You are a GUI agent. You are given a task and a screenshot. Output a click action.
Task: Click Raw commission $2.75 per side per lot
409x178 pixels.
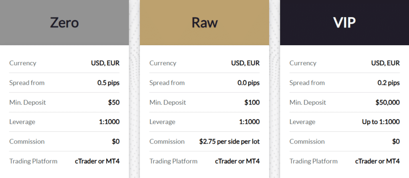(x=230, y=142)
